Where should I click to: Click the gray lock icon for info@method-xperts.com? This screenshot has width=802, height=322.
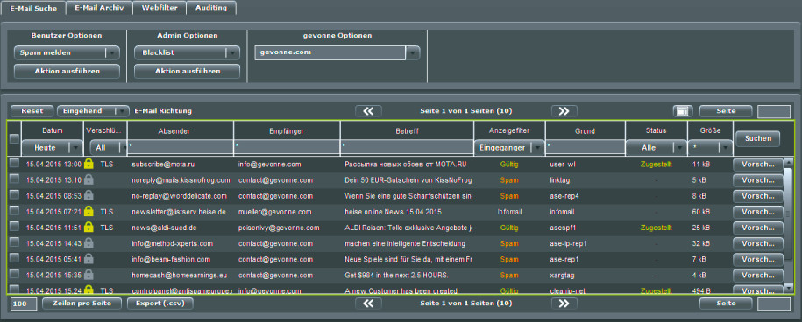click(x=89, y=243)
